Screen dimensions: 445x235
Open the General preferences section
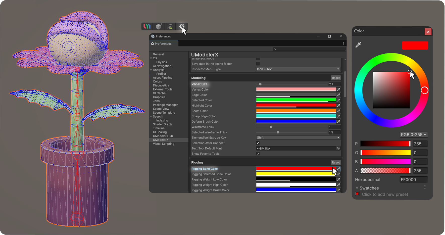[x=158, y=54]
